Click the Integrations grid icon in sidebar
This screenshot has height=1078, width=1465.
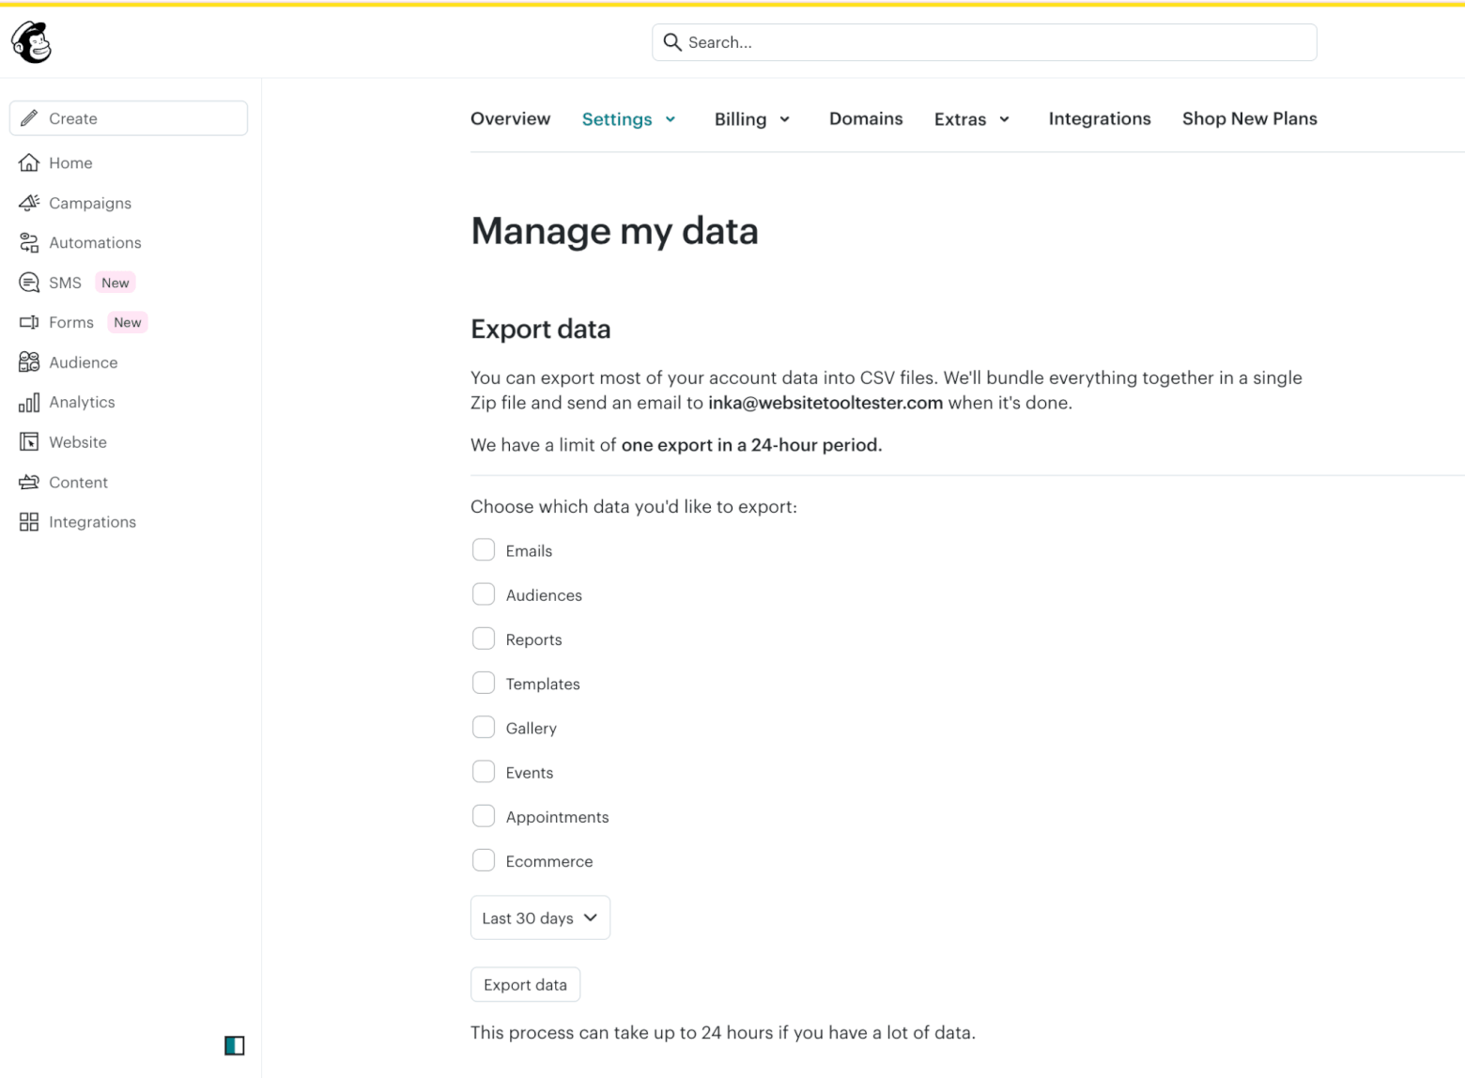tap(29, 521)
